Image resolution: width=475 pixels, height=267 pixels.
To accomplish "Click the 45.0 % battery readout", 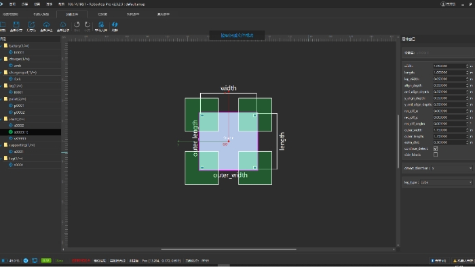I will click(14, 261).
